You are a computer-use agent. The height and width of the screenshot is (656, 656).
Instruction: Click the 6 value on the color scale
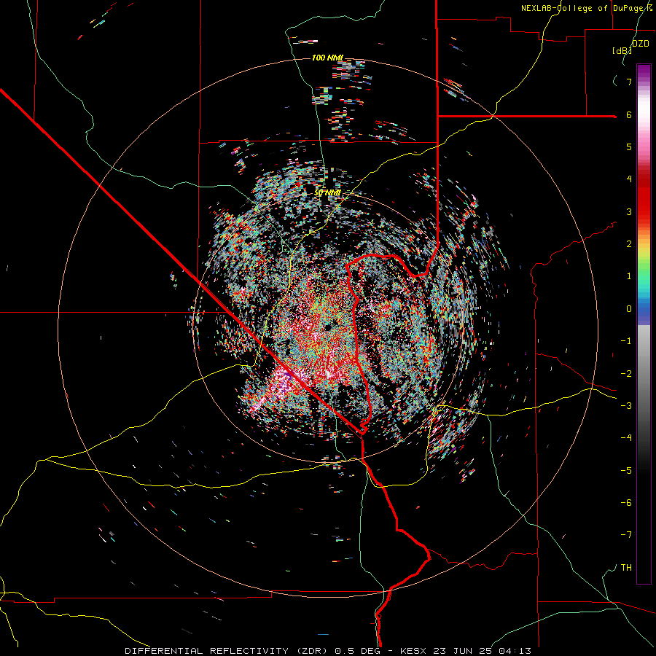[x=629, y=115]
